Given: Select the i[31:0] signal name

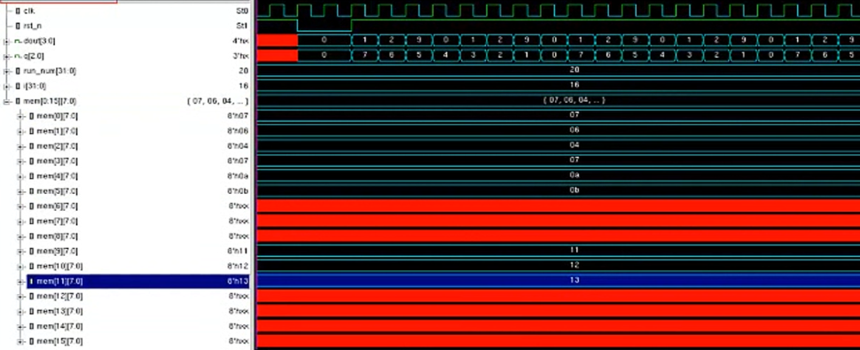Looking at the screenshot, I should point(35,86).
